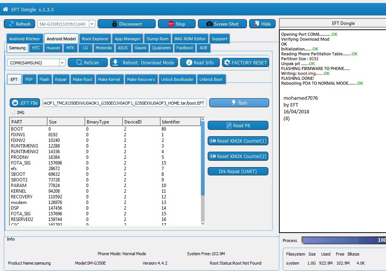This screenshot has width=386, height=271.
Task: Click the camera Screen Shot icon
Action: point(210,24)
